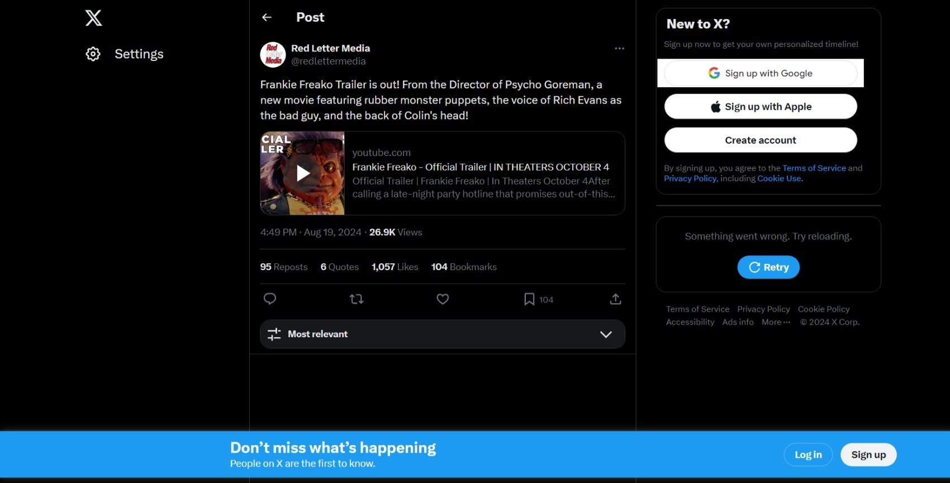Open footer Cookie Policy link
950x483 pixels.
(824, 309)
